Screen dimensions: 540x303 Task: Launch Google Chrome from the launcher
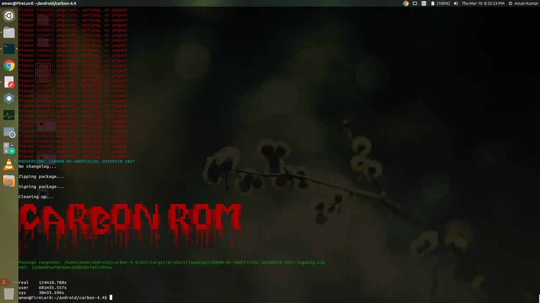8,65
